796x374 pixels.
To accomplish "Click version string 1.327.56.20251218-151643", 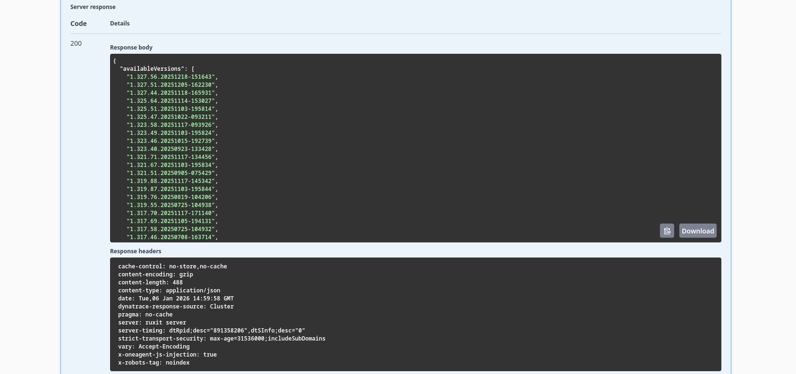I will [171, 77].
